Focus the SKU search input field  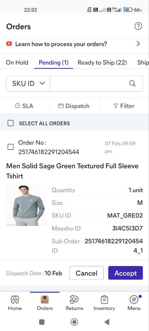coord(89,83)
